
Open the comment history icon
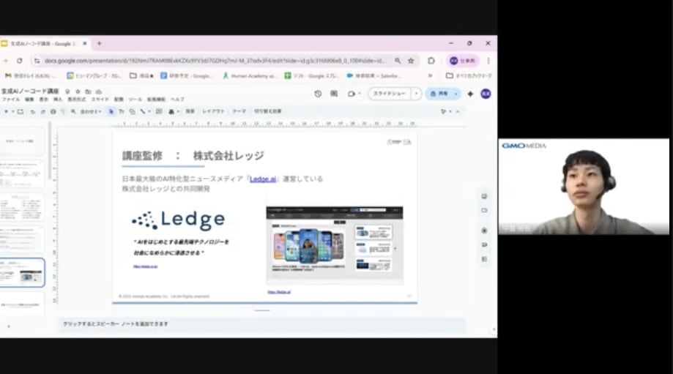click(334, 94)
